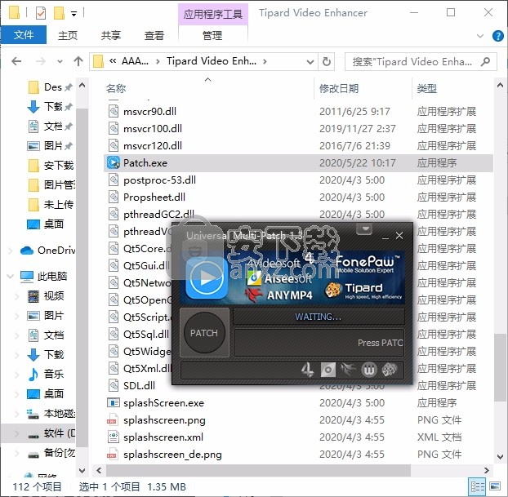Collapse the 此电脑 tree node

click(x=10, y=276)
